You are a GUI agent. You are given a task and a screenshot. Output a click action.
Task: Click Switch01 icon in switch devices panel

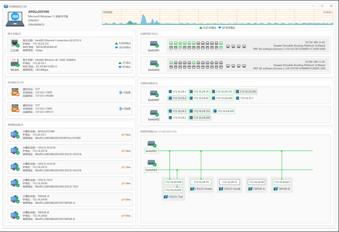click(x=154, y=94)
